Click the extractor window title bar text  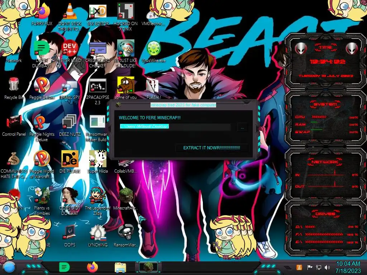183,105
